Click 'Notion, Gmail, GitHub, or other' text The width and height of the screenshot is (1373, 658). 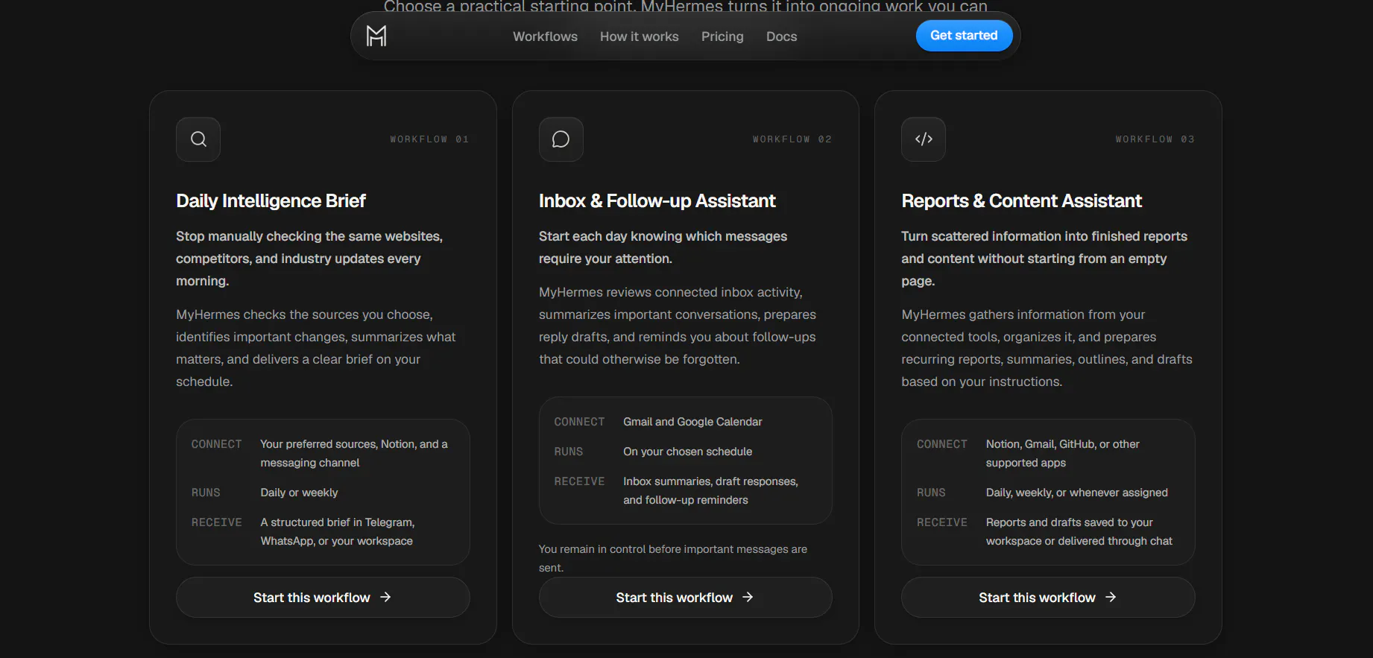click(1062, 453)
